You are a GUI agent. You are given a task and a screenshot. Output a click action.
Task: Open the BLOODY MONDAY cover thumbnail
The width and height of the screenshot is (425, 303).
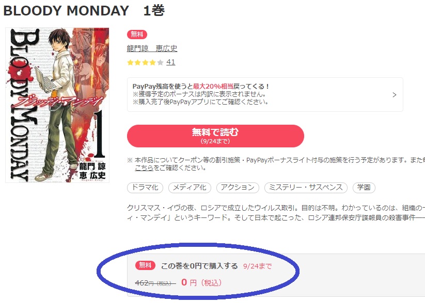pos(57,105)
